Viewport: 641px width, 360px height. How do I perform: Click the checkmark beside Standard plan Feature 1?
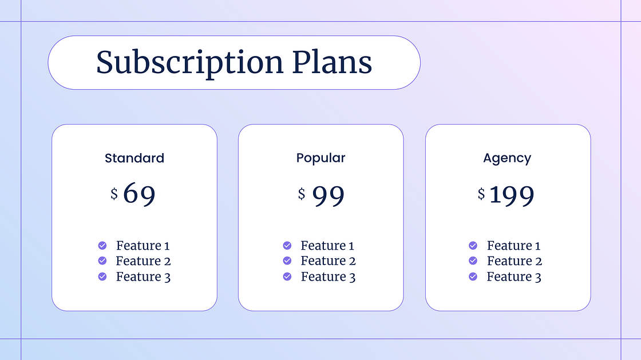[102, 246]
